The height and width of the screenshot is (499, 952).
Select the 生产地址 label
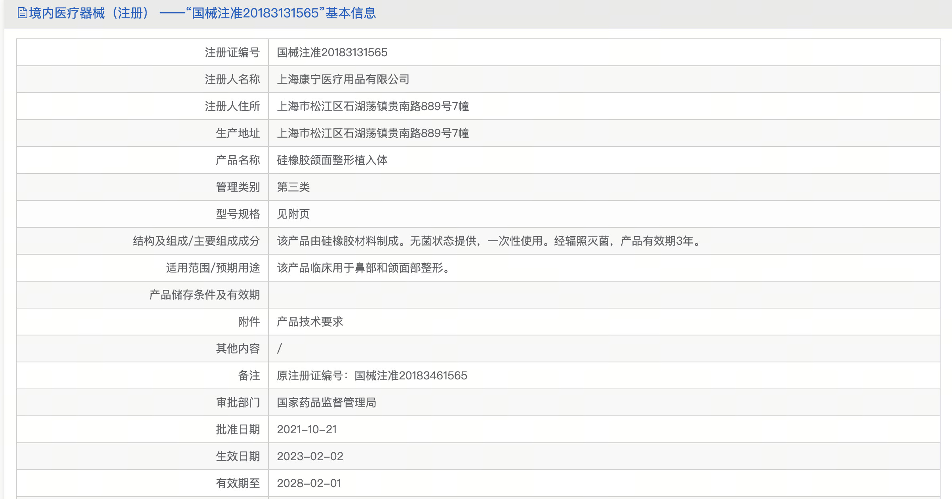tap(238, 133)
